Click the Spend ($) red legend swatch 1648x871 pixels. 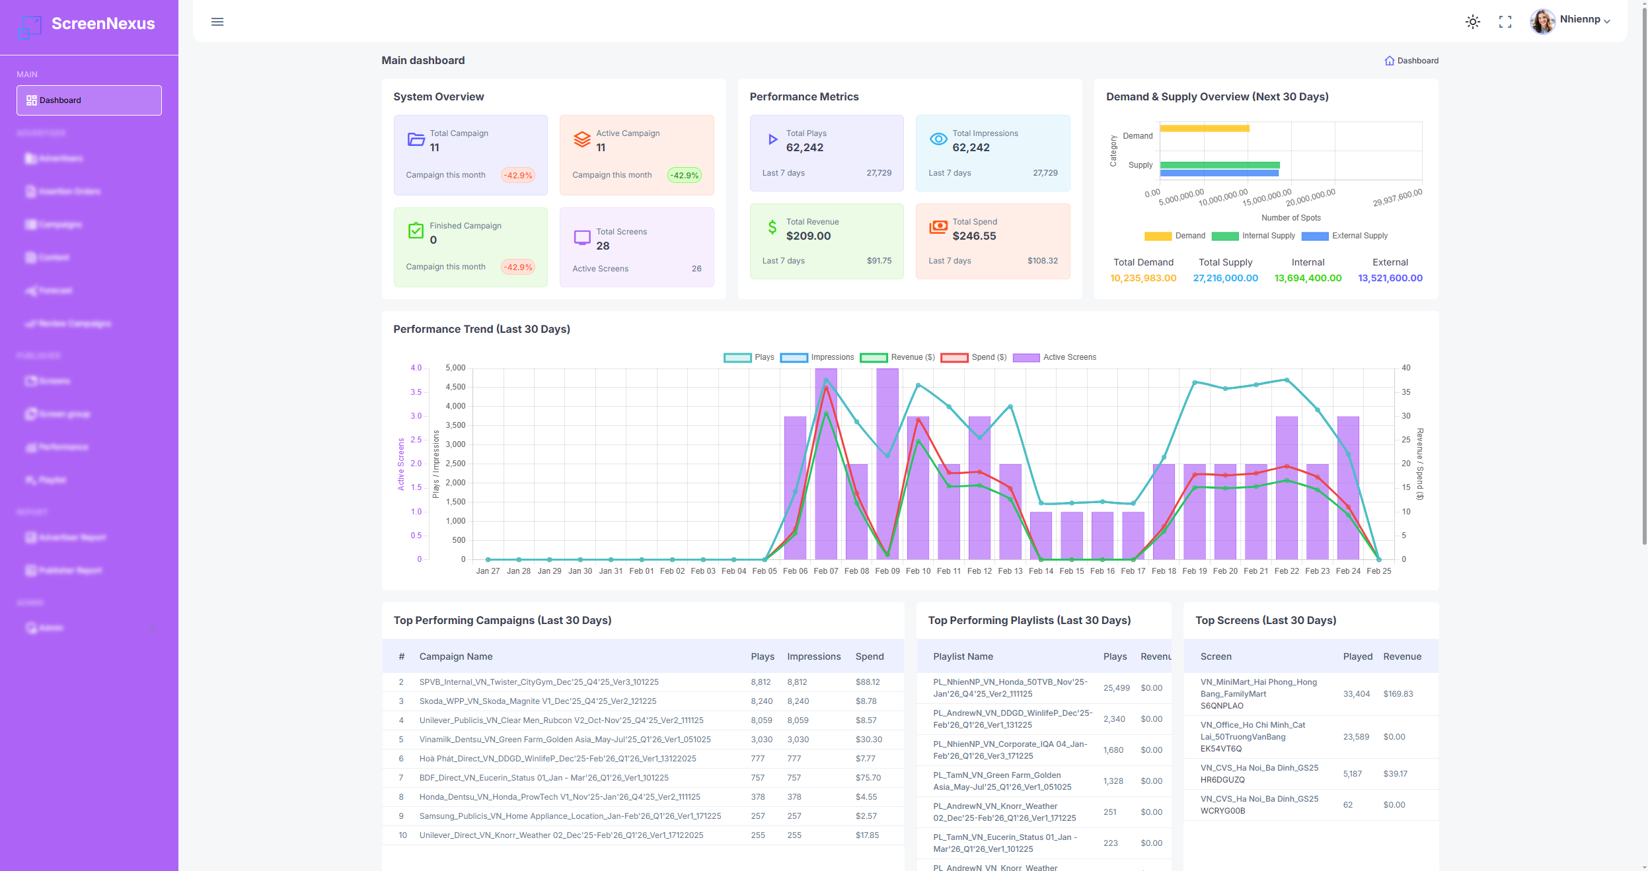(x=954, y=357)
